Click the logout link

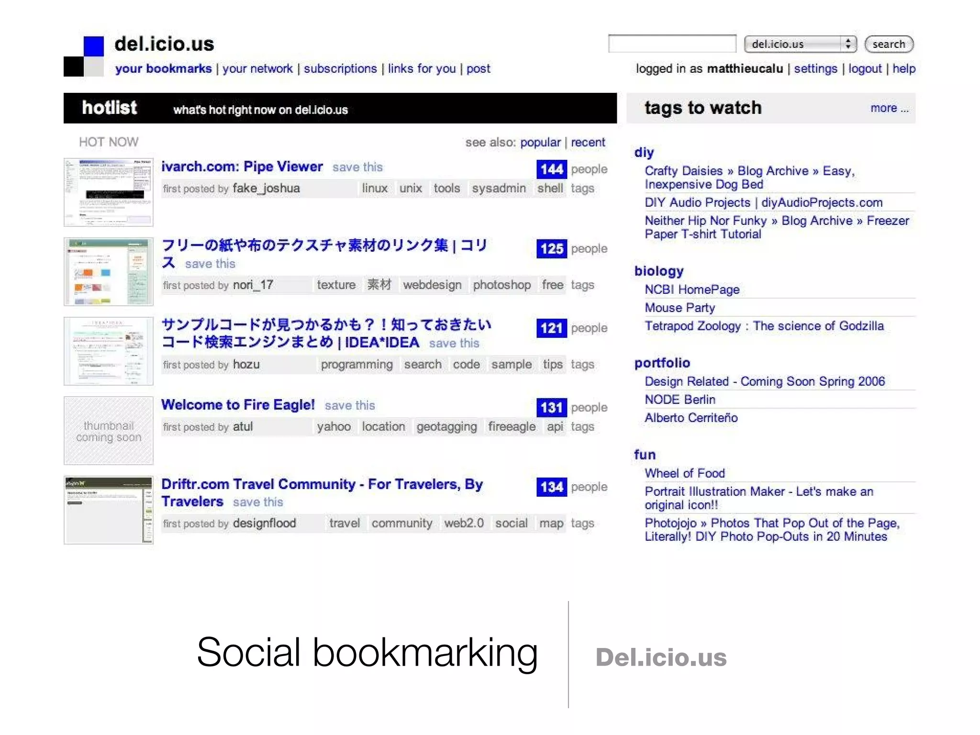tap(865, 68)
